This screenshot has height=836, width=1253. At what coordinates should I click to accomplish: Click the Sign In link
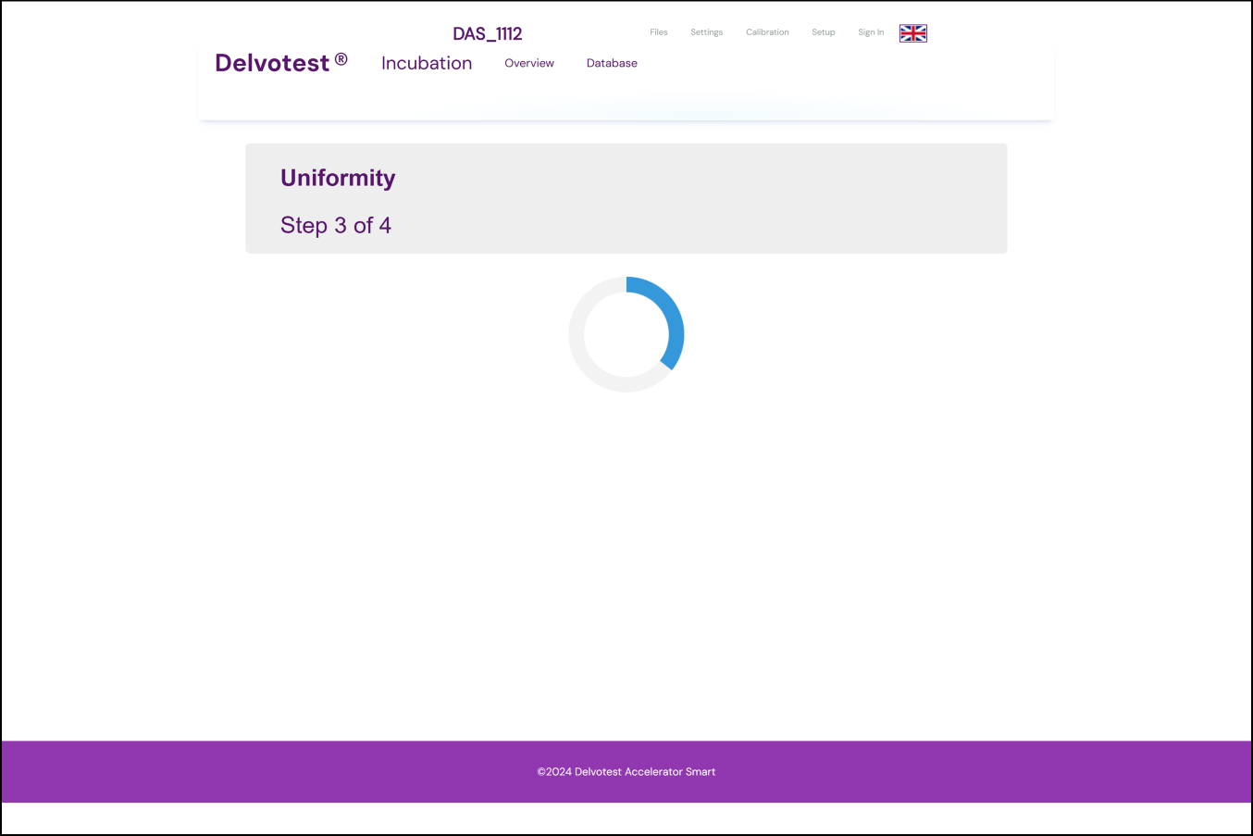coord(870,32)
